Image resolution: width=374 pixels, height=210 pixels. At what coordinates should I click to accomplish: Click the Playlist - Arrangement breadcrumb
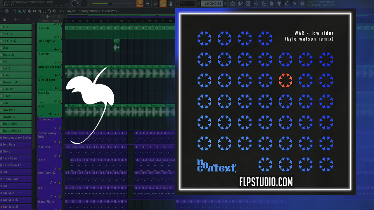coord(82,11)
